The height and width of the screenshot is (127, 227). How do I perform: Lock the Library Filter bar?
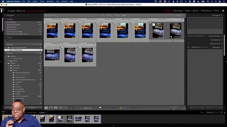(x=184, y=16)
